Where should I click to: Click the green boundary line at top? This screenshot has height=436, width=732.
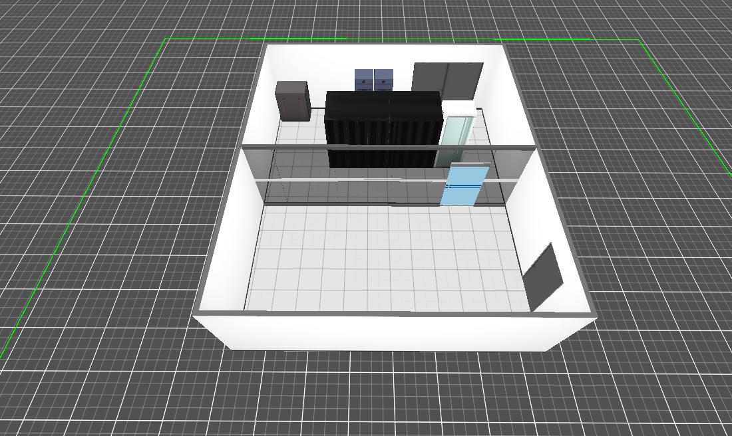coord(399,39)
